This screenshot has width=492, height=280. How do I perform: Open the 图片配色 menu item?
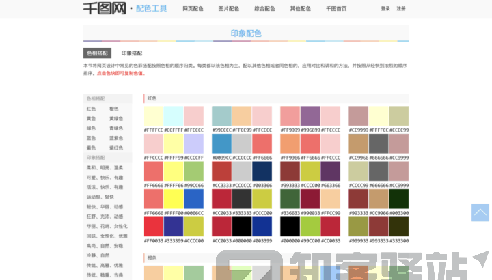tap(228, 9)
